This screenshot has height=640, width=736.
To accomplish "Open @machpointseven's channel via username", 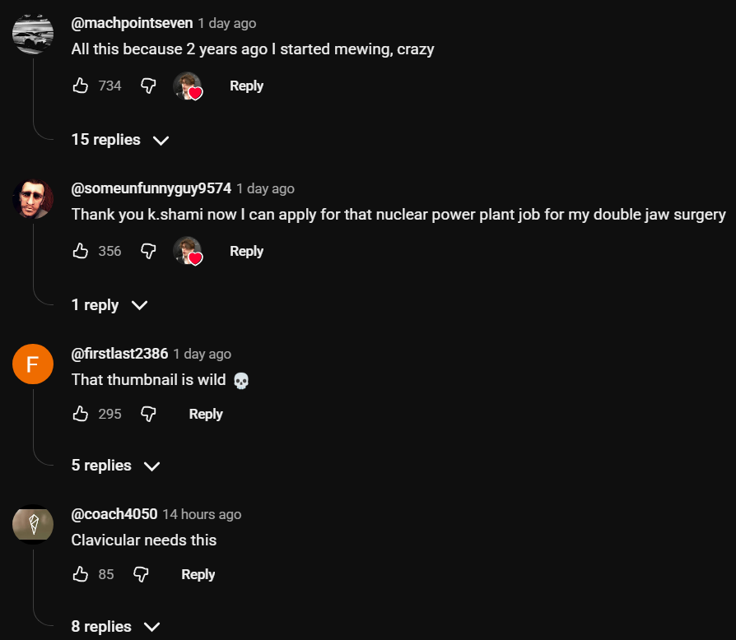I will (x=132, y=23).
